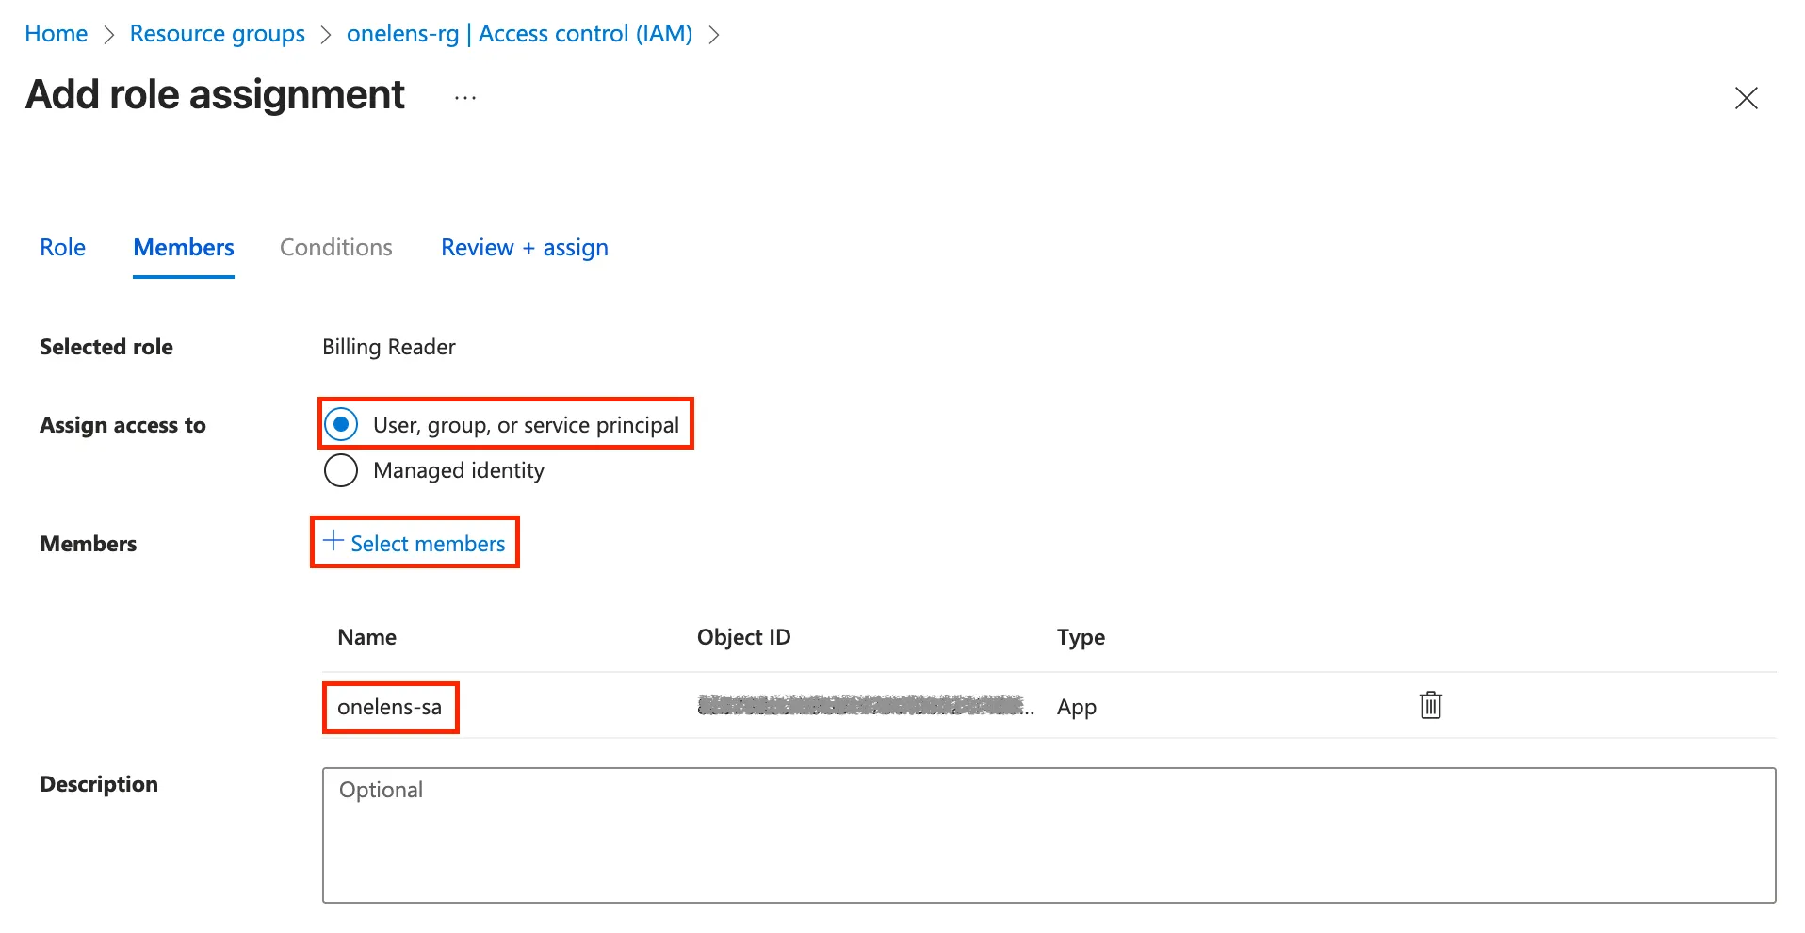Delete the onelens-sa member with trash icon
Viewport: 1805px width, 933px height.
click(1430, 705)
